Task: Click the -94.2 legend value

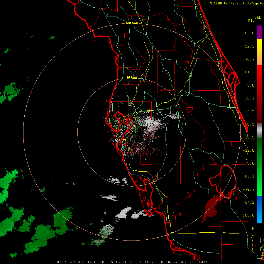Action: [248, 202]
